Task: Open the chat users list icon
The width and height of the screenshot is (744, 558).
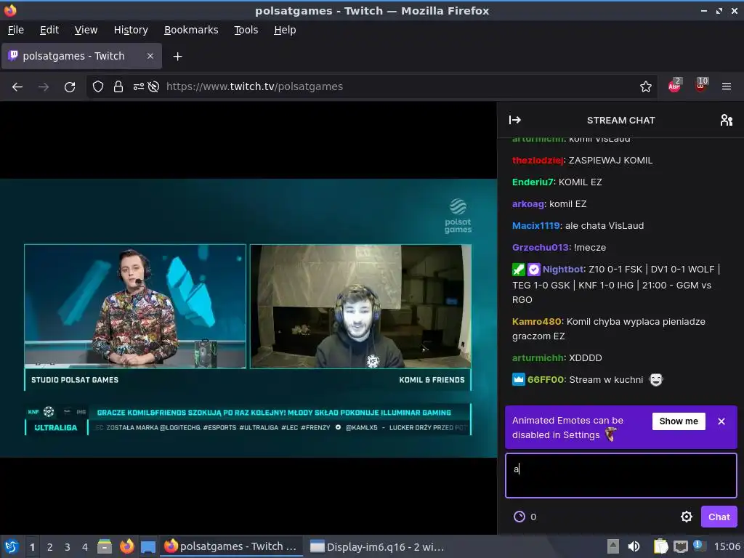Action: [x=727, y=120]
